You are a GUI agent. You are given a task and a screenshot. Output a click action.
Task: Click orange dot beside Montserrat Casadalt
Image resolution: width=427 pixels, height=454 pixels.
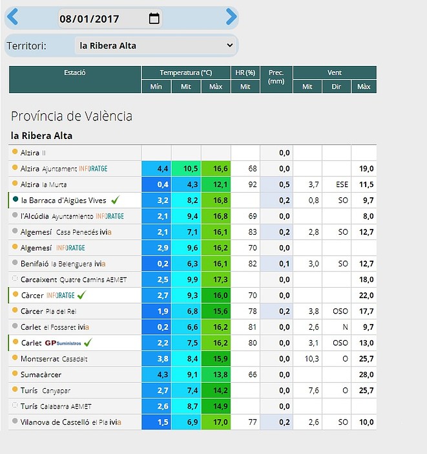tap(15, 357)
